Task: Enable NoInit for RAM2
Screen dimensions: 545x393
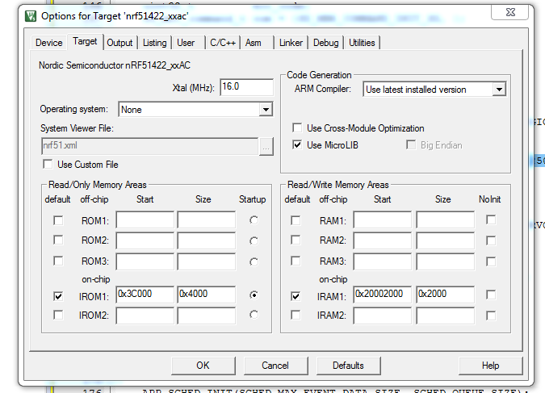Action: point(491,240)
